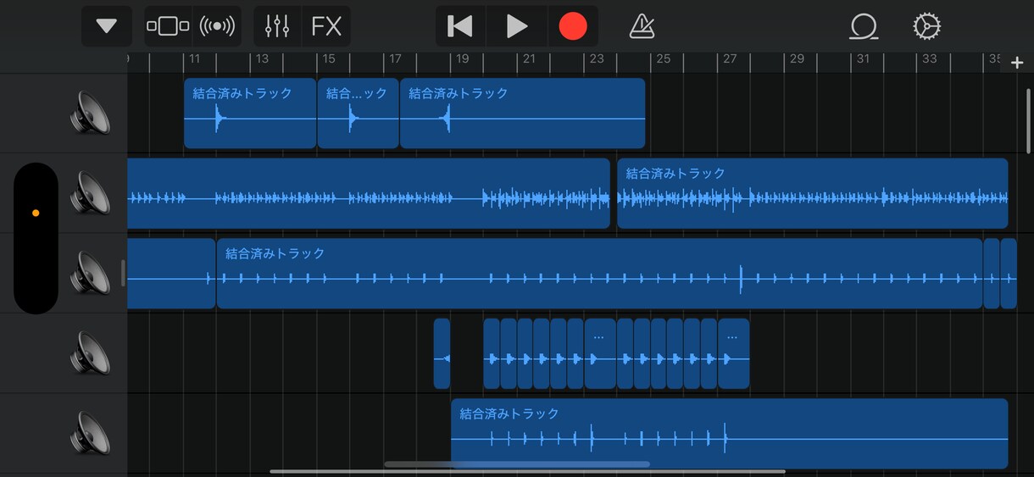Tap bar 19 on the ruler
This screenshot has height=477, width=1034.
(462, 59)
